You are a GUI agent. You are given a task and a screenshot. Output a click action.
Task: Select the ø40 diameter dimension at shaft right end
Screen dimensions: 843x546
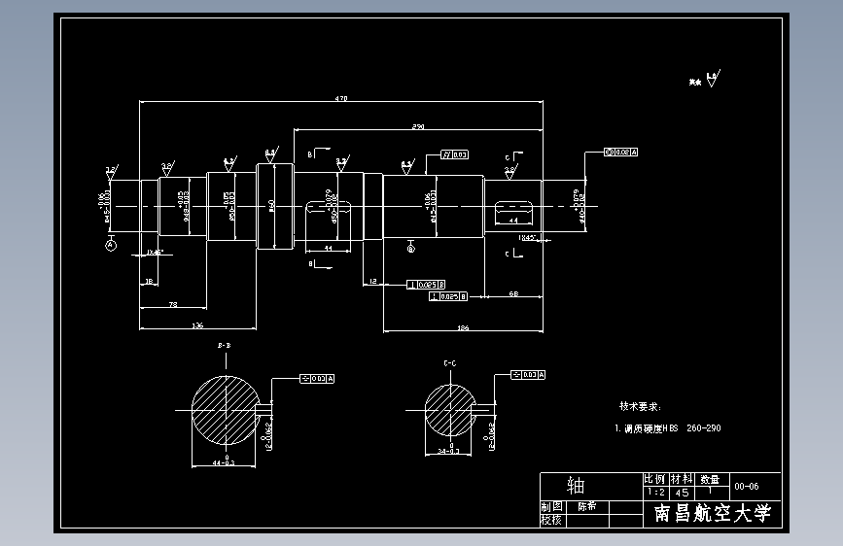[x=579, y=206]
